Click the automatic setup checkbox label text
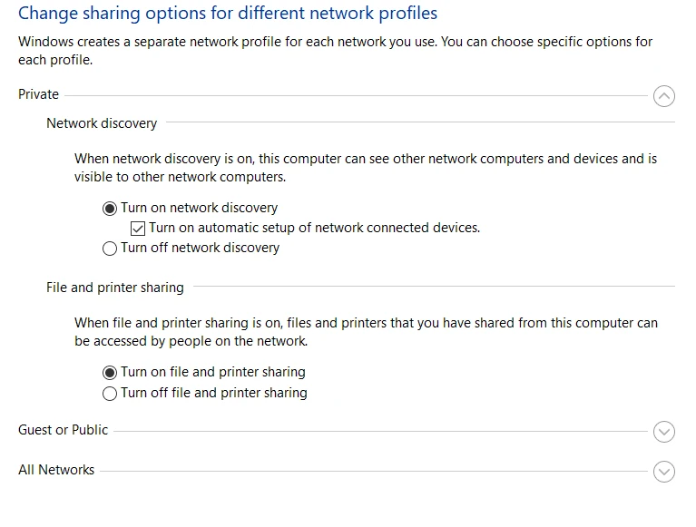The height and width of the screenshot is (527, 696). 314,228
